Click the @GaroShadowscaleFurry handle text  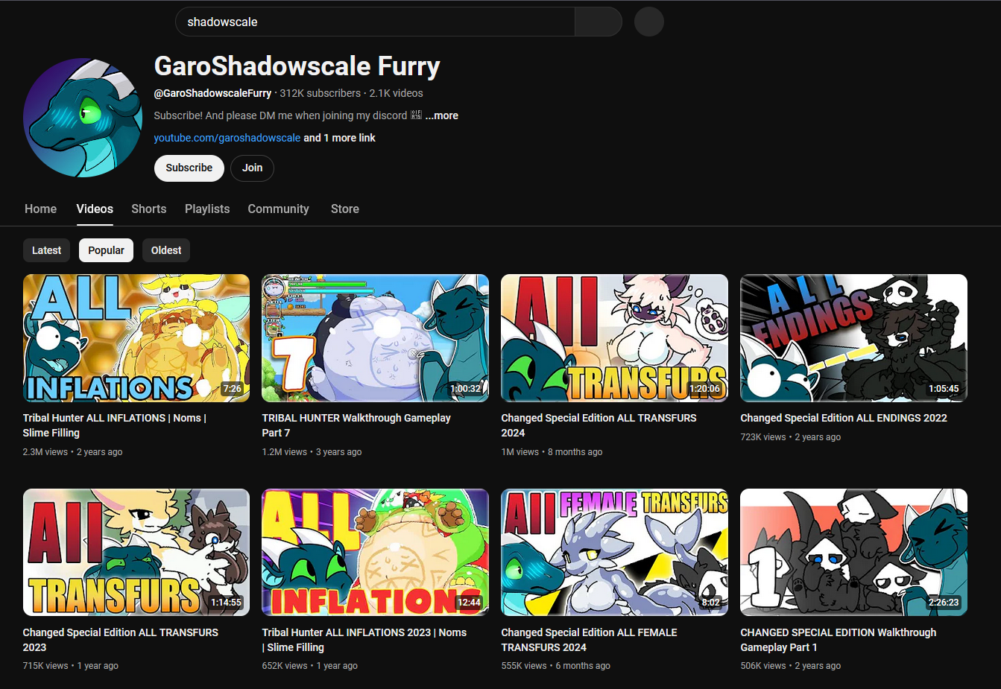coord(212,93)
